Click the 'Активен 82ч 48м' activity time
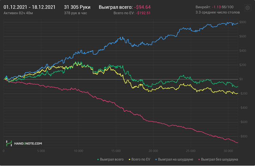This screenshot has height=166, width=255. click(18, 13)
